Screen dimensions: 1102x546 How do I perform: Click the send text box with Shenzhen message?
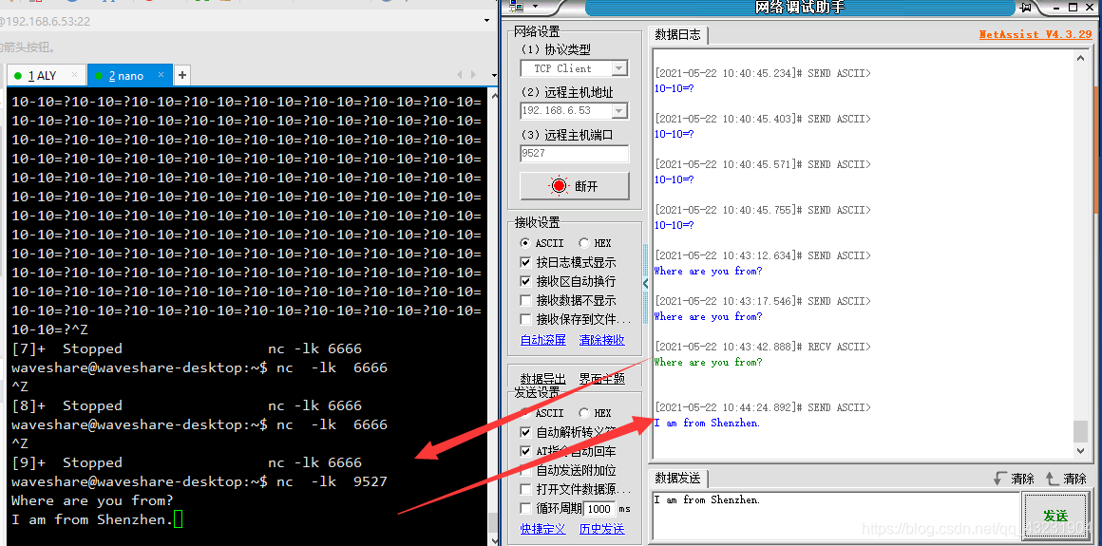[x=836, y=516]
